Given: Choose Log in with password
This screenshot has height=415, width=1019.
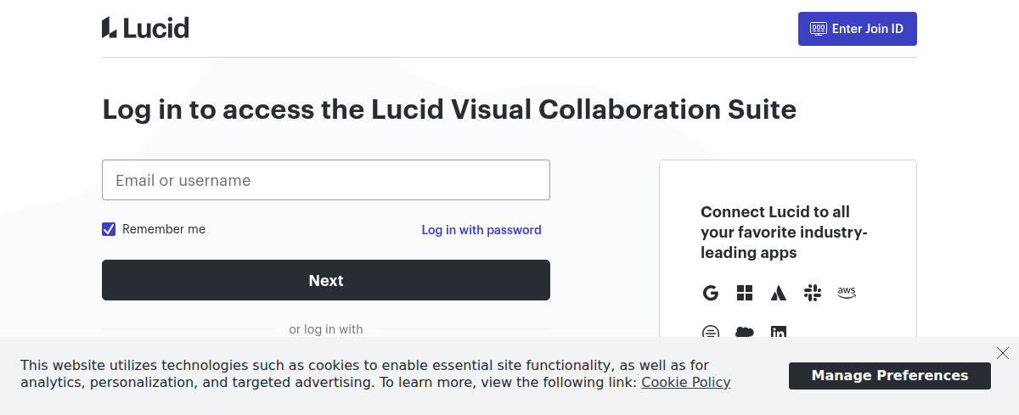Looking at the screenshot, I should coord(481,230).
